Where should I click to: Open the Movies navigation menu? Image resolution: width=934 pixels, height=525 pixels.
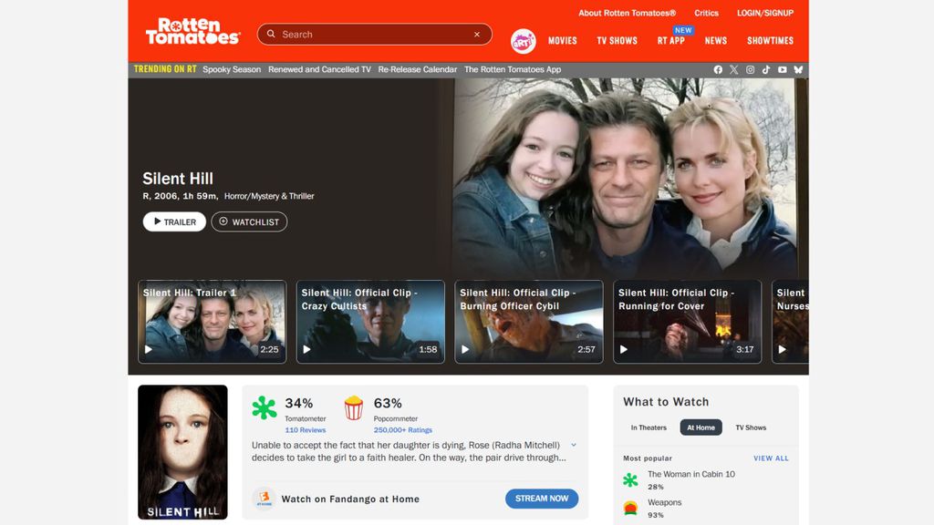562,41
